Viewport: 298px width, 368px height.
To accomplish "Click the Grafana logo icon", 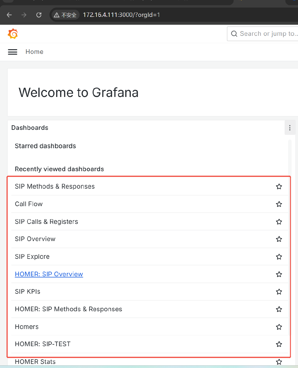I will click(x=13, y=34).
